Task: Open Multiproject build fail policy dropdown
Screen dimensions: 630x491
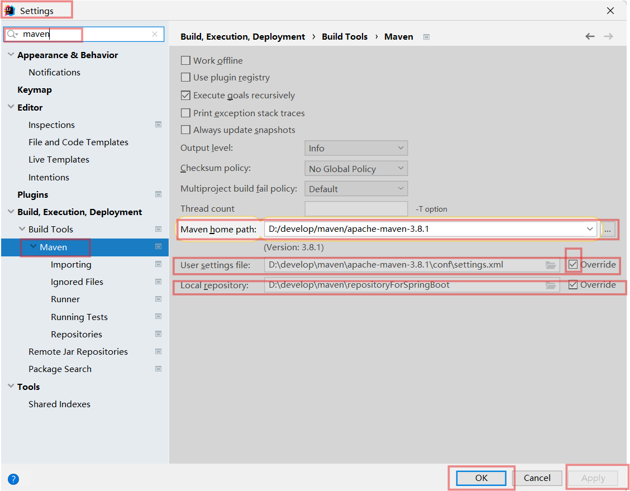Action: [x=356, y=188]
